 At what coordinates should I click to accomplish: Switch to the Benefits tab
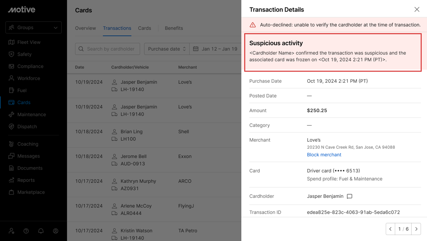174,28
